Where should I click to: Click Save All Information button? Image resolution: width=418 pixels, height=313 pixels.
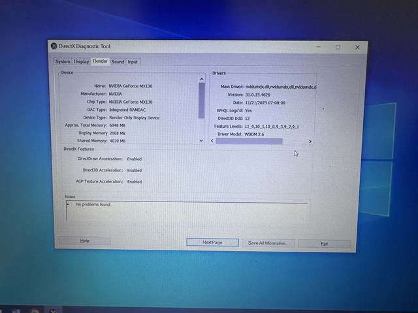268,243
